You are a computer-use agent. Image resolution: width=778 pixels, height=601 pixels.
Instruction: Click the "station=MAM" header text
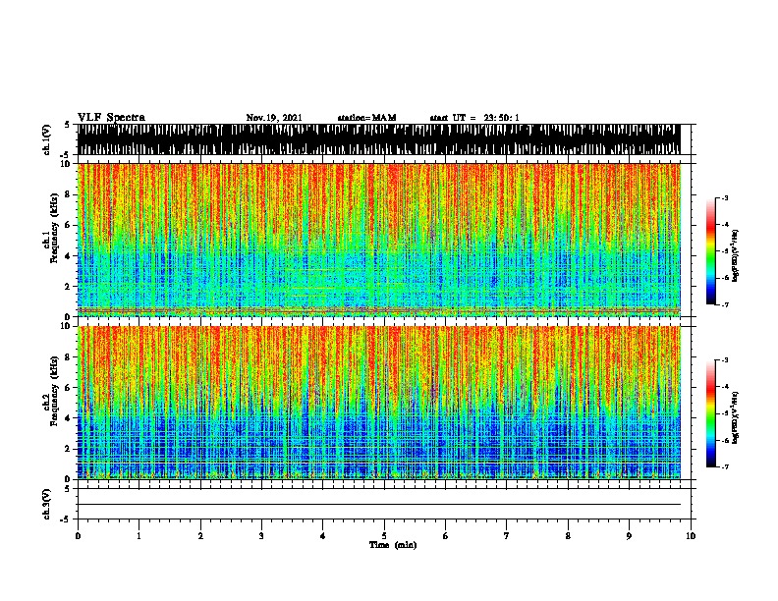[366, 118]
